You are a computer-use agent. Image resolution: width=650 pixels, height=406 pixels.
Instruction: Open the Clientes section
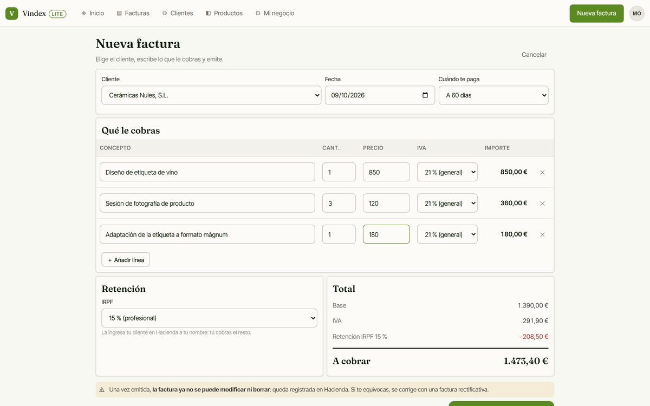click(178, 13)
